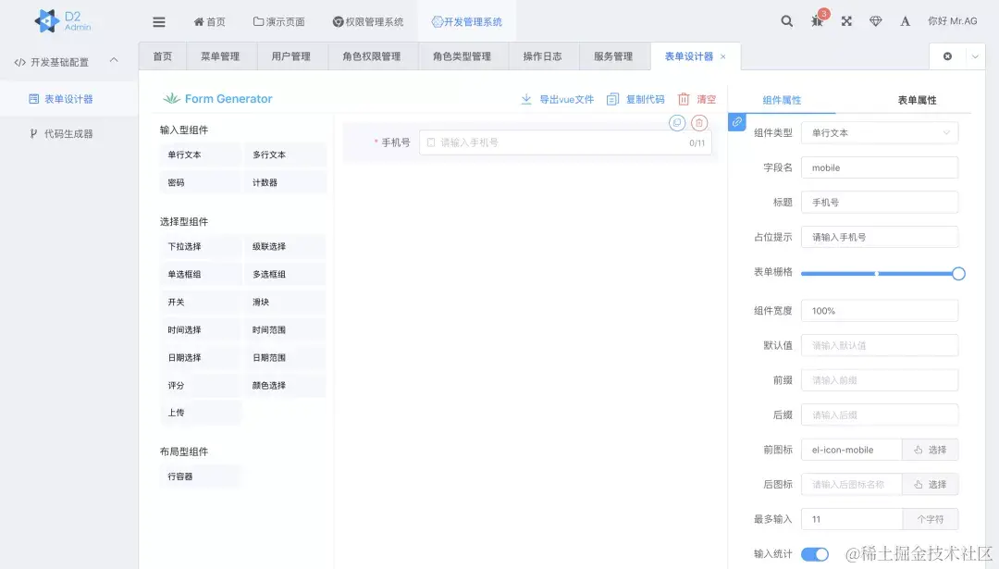Viewport: 999px width, 569px height.
Task: Delete the 手机号 component via trash icon
Action: (x=699, y=122)
